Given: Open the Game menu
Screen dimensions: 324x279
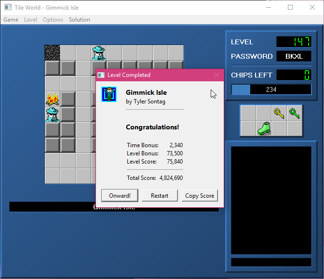Looking at the screenshot, I should click(x=11, y=20).
